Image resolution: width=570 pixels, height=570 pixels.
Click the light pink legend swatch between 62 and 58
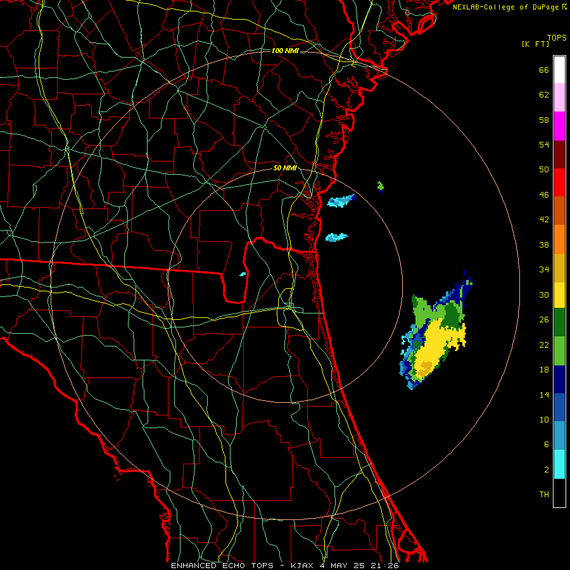[559, 98]
